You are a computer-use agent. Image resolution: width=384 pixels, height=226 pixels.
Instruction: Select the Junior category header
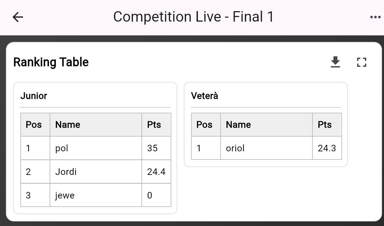pos(34,96)
